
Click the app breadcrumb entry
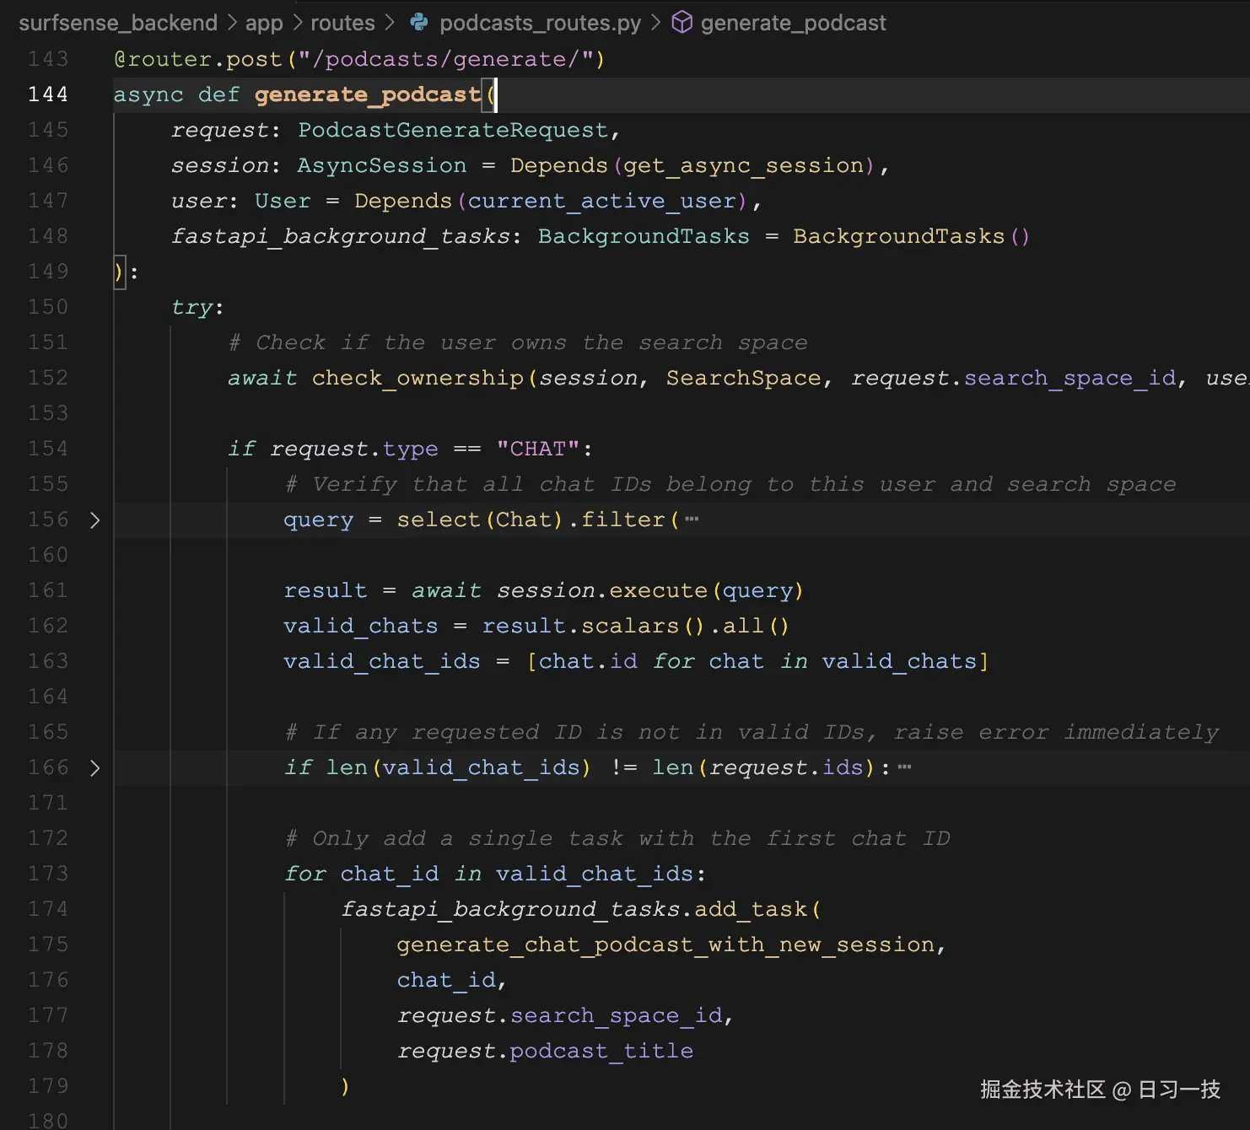click(x=264, y=23)
